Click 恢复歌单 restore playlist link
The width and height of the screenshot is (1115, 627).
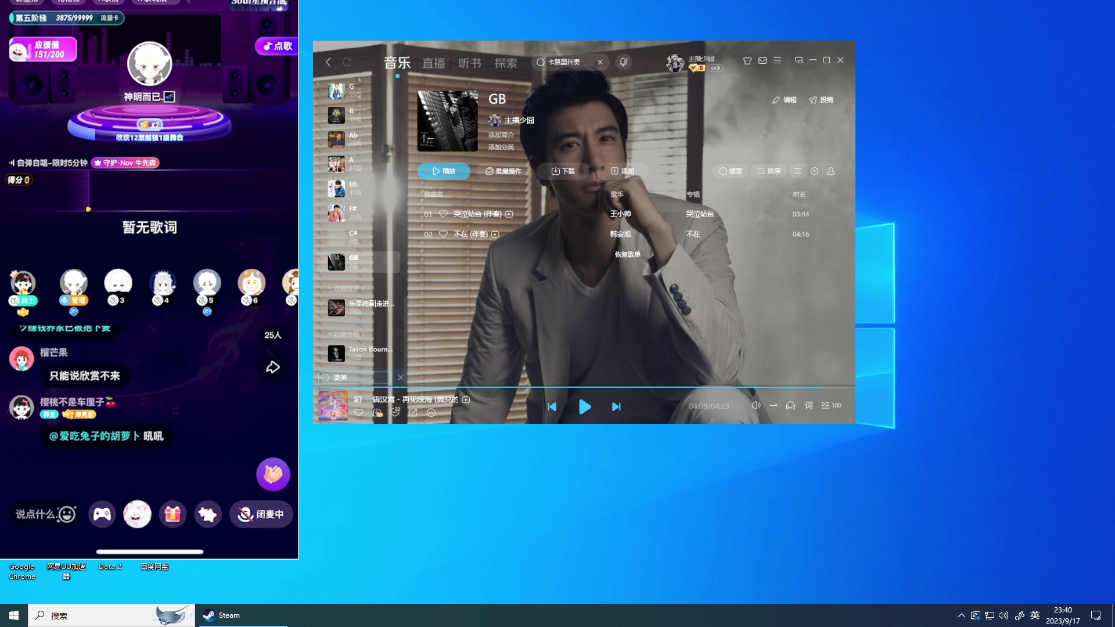point(627,254)
